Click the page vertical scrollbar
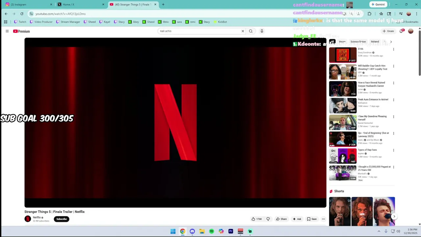Image resolution: width=421 pixels, height=237 pixels. pos(419,53)
